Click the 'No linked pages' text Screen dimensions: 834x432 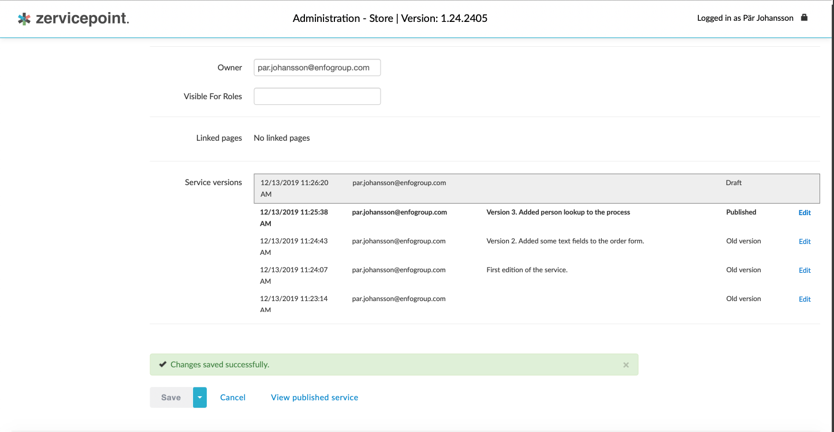click(282, 138)
